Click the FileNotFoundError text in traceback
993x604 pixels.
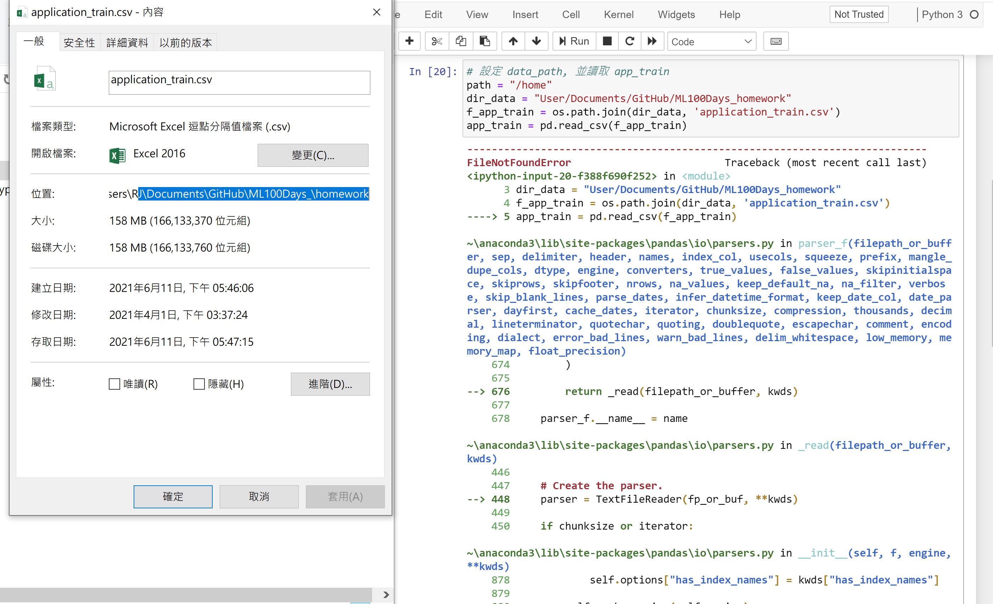(x=519, y=163)
